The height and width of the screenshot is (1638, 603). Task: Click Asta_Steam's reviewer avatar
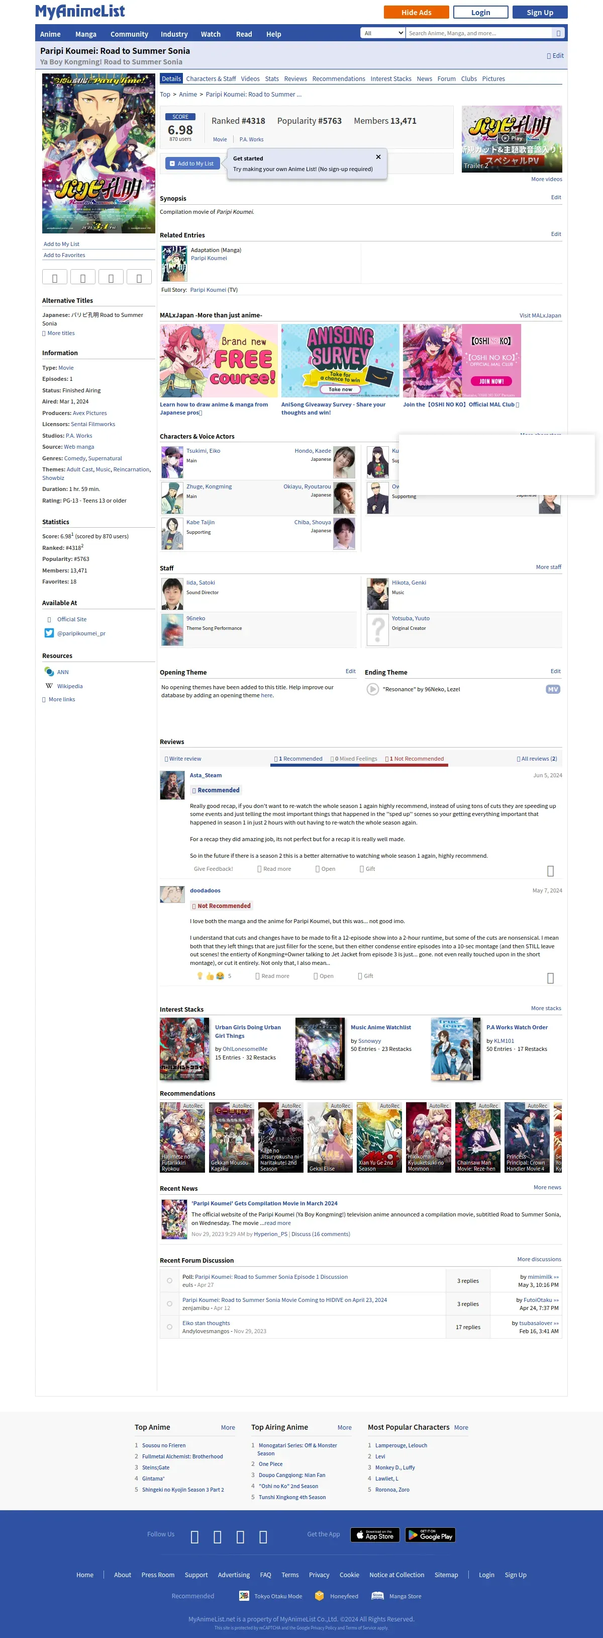172,785
